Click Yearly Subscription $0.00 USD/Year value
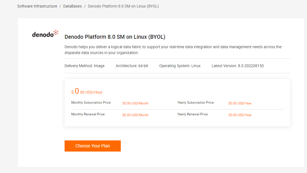The image size is (307, 173). (240, 103)
